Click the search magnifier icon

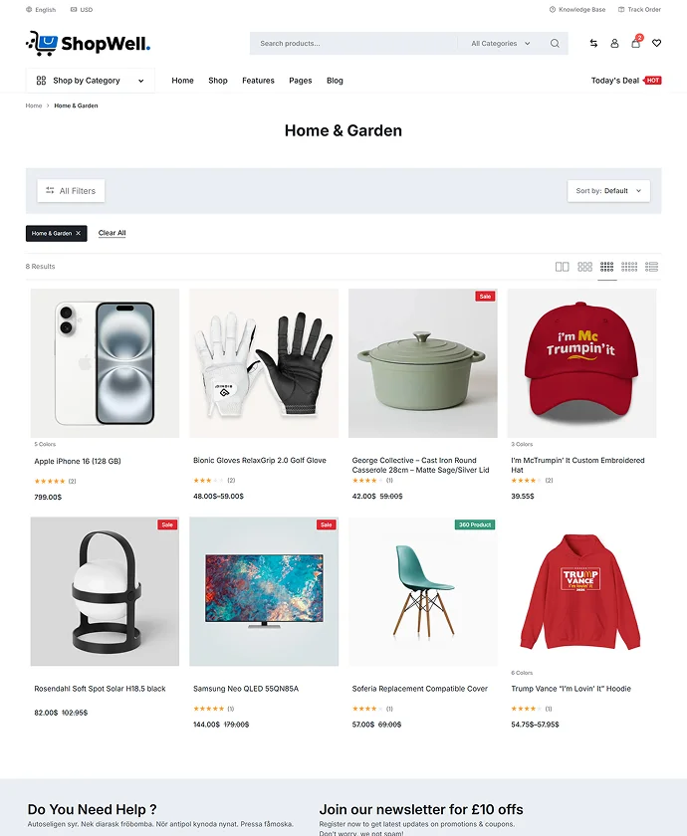click(555, 43)
